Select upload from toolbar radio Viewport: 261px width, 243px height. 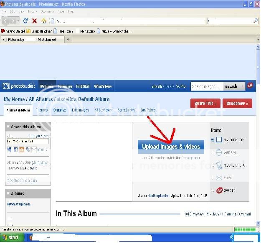tap(213, 190)
